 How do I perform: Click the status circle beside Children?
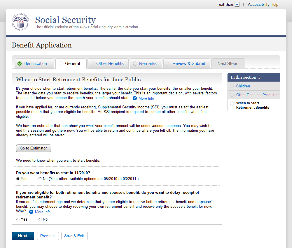[x=232, y=86]
